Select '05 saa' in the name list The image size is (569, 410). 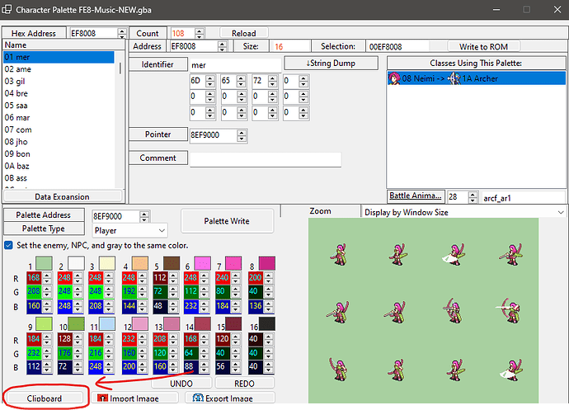(18, 105)
